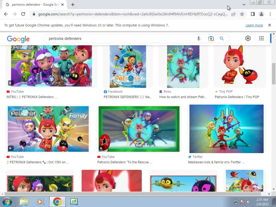Click INTRO | PETRONIX Defenders result title

32,97
